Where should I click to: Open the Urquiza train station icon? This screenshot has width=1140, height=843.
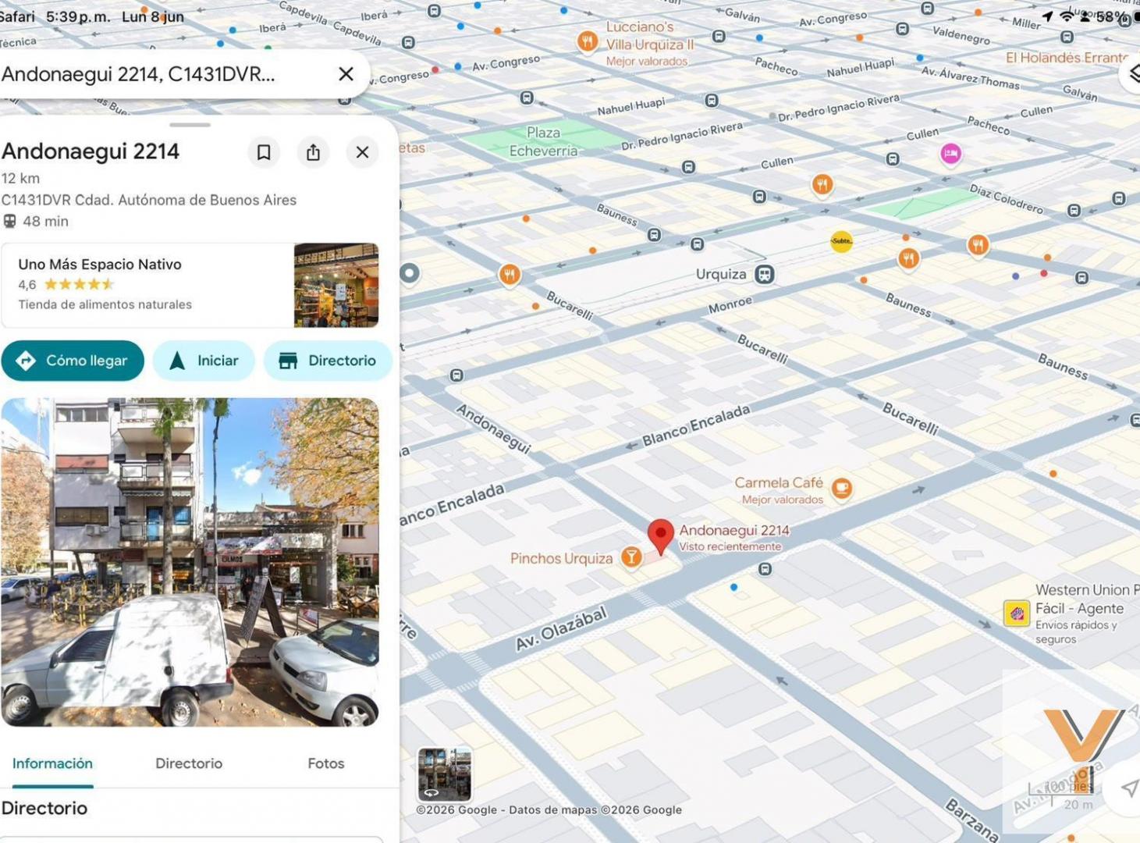tap(765, 274)
